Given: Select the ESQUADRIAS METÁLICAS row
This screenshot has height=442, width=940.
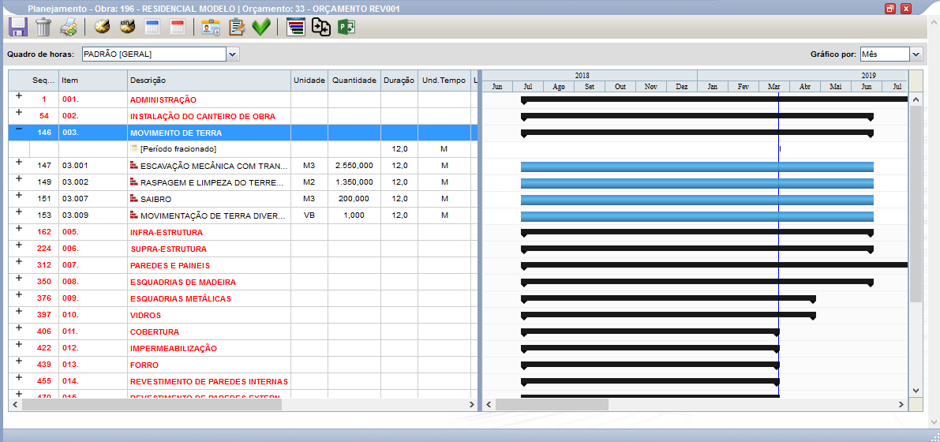Looking at the screenshot, I should pyautogui.click(x=243, y=298).
